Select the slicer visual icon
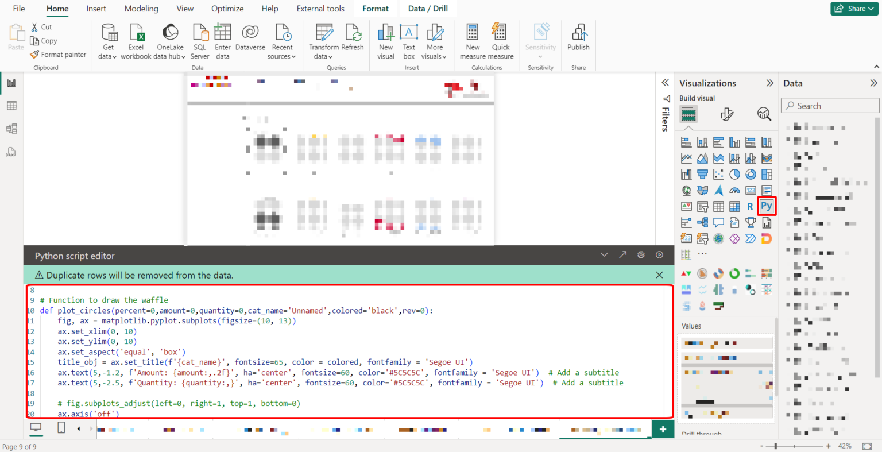 tap(702, 206)
